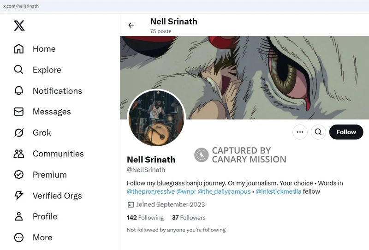View the 142 Following list
Viewport: 369px width, 250px height.
(145, 218)
